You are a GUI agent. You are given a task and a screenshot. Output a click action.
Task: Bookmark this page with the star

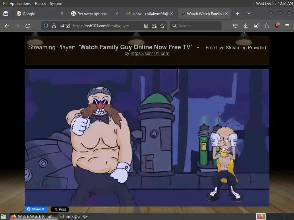(163, 26)
